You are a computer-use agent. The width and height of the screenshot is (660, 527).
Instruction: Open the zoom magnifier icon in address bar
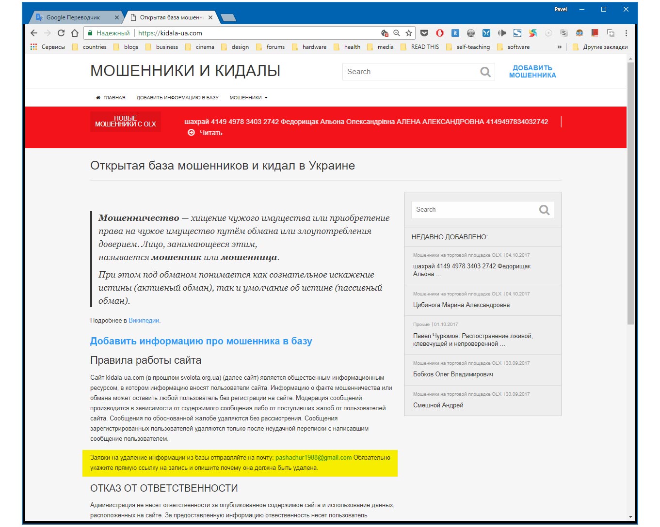pos(397,33)
